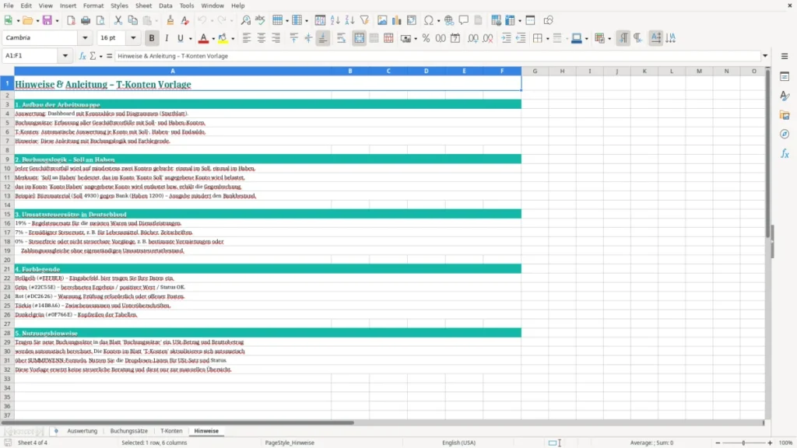Click Sort Descending icon

point(349,20)
